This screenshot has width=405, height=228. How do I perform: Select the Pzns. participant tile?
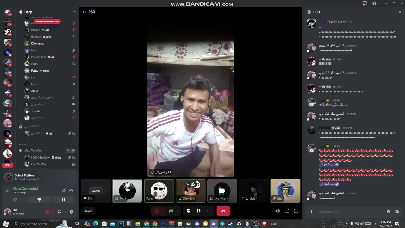pyautogui.click(x=159, y=191)
